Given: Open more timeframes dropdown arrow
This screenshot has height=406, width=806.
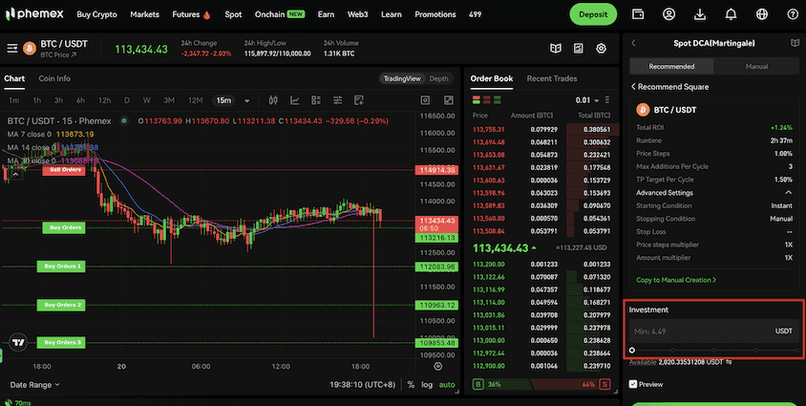Looking at the screenshot, I should coord(246,100).
